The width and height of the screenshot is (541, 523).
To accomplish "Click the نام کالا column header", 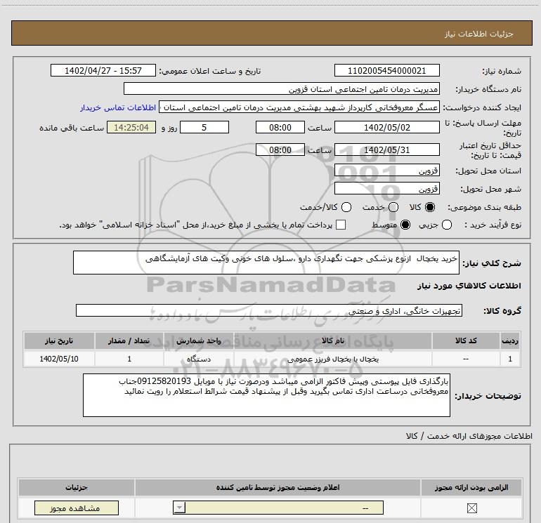I will pos(333,340).
